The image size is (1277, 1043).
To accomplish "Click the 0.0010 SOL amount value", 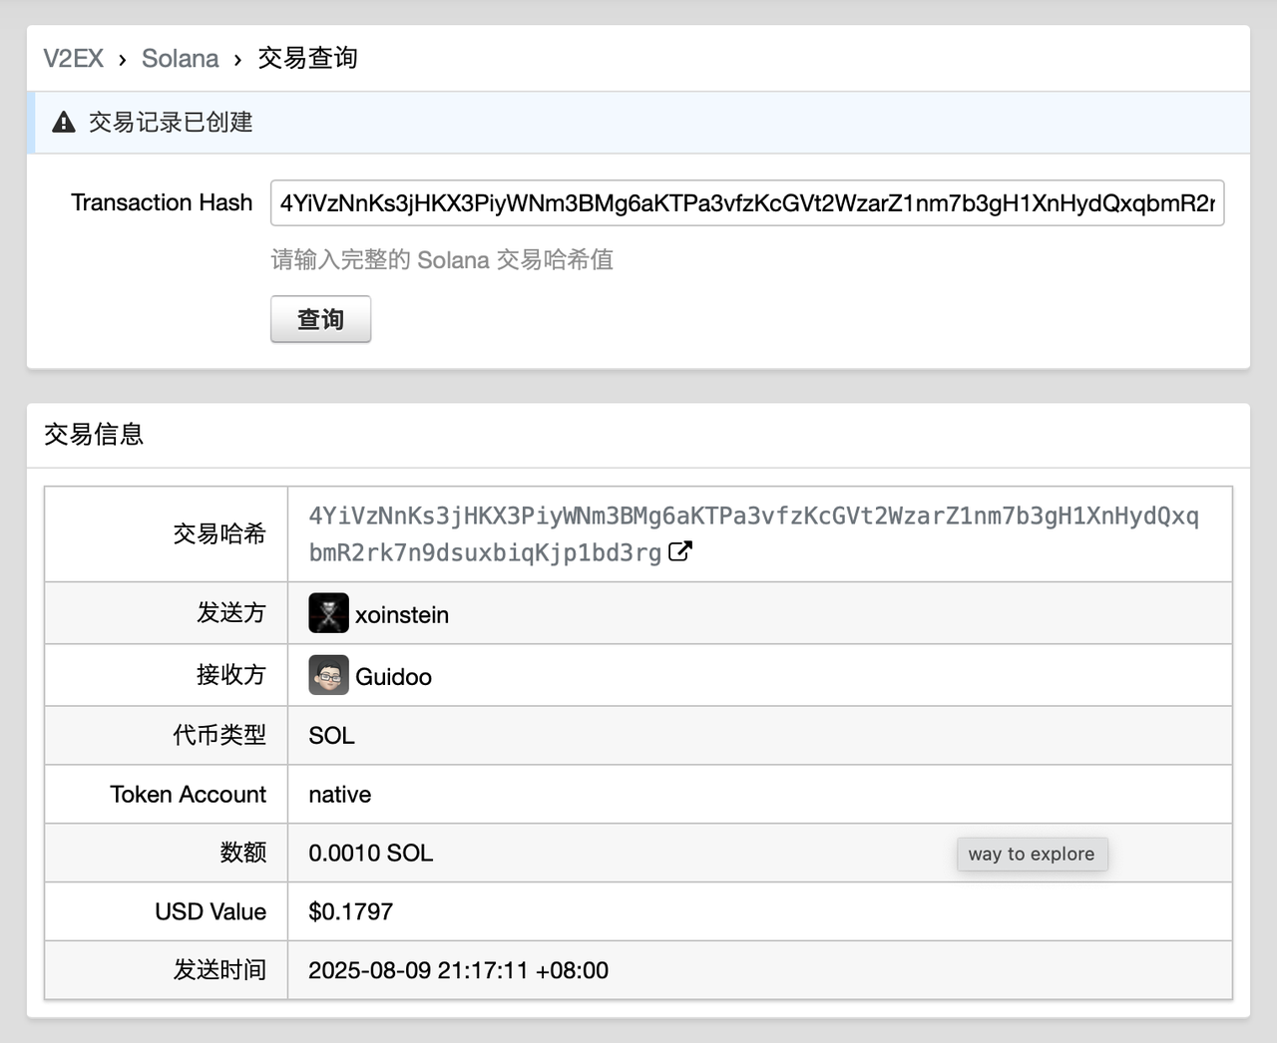I will click(x=370, y=854).
